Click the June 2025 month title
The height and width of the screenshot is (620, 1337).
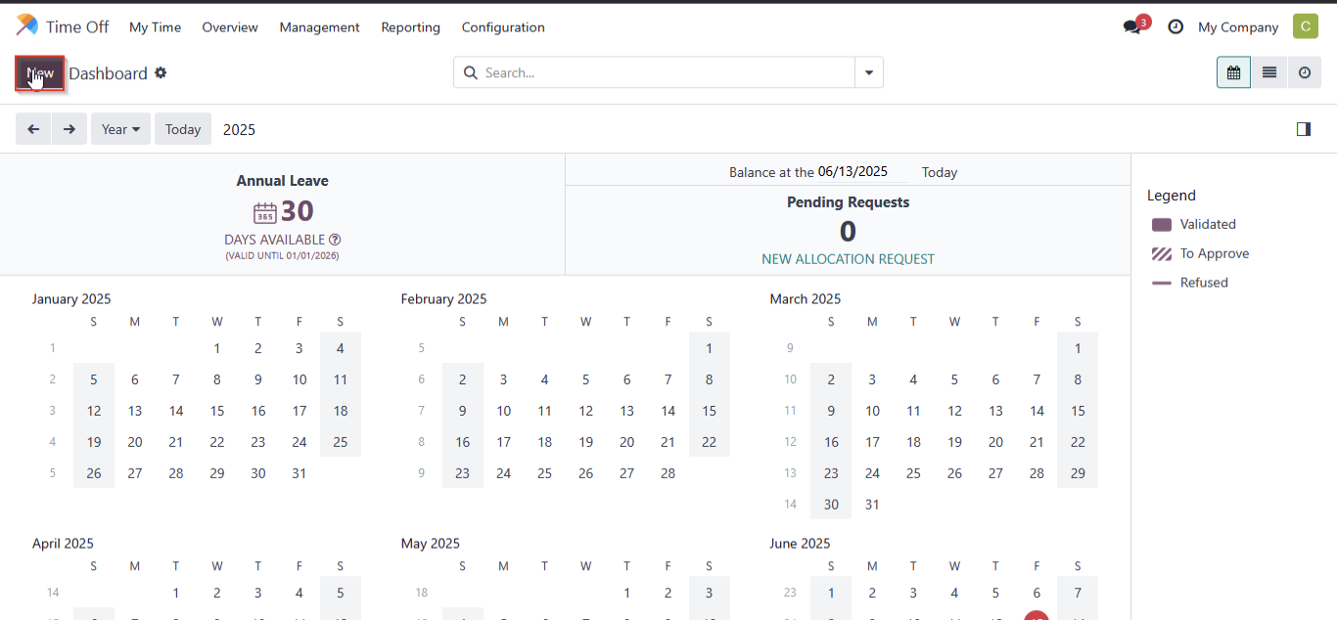(x=801, y=544)
